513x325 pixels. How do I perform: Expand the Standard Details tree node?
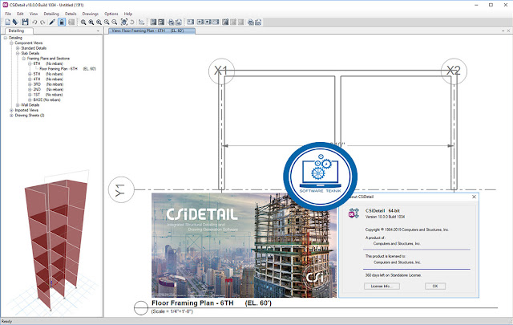(18, 48)
